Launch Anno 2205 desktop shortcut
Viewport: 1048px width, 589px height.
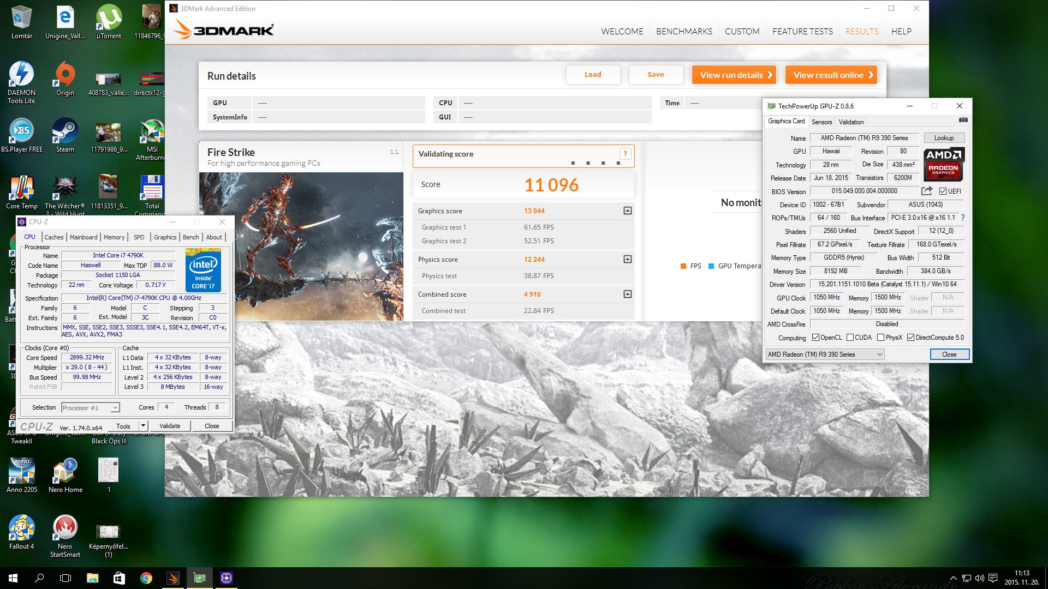click(x=21, y=476)
